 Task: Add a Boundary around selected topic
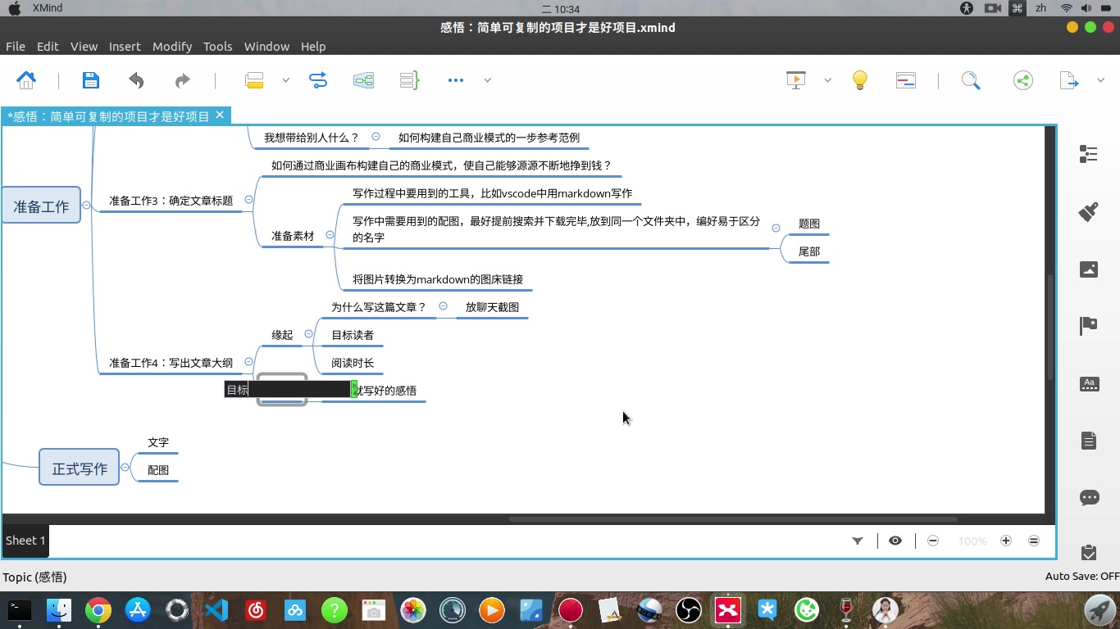[363, 80]
